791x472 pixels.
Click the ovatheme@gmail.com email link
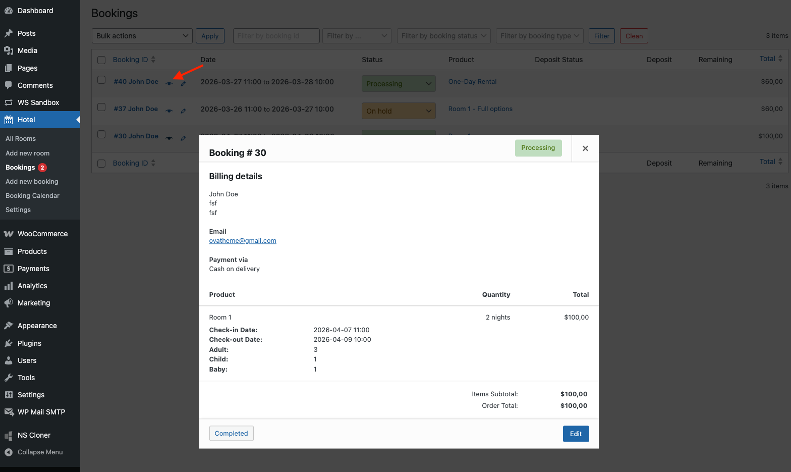(243, 241)
